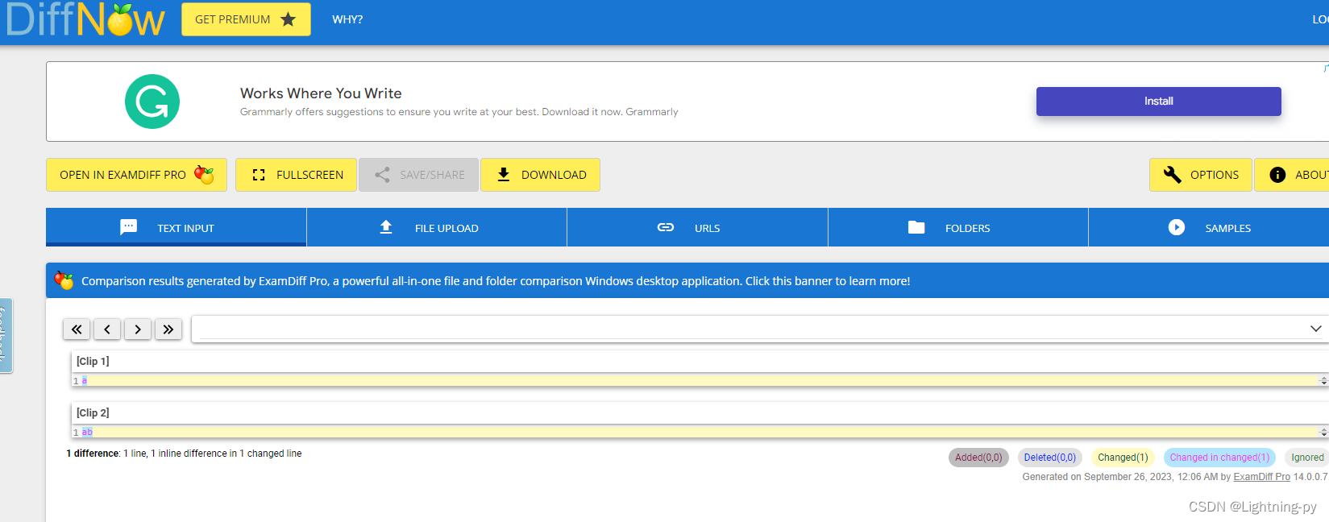Image resolution: width=1329 pixels, height=522 pixels.
Task: Click the Ignored legend swatch
Action: [1306, 458]
